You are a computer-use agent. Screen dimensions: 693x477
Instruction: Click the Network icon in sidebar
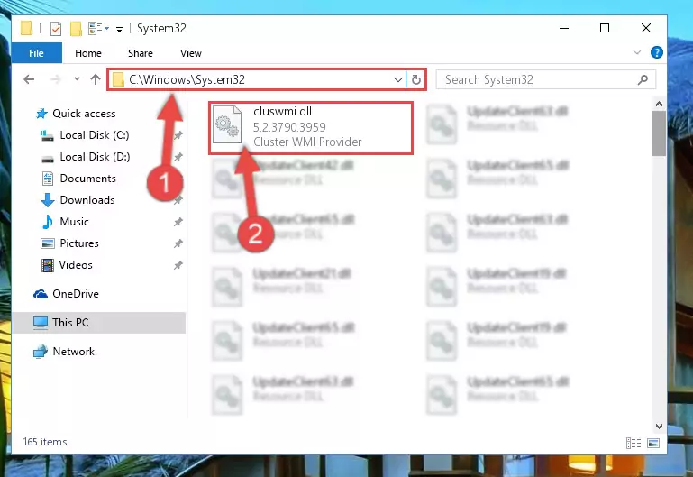point(41,352)
